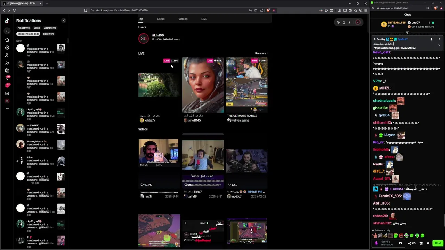This screenshot has height=250, width=445.
Task: Open the More three-dots sidebar menu
Action: 7,109
